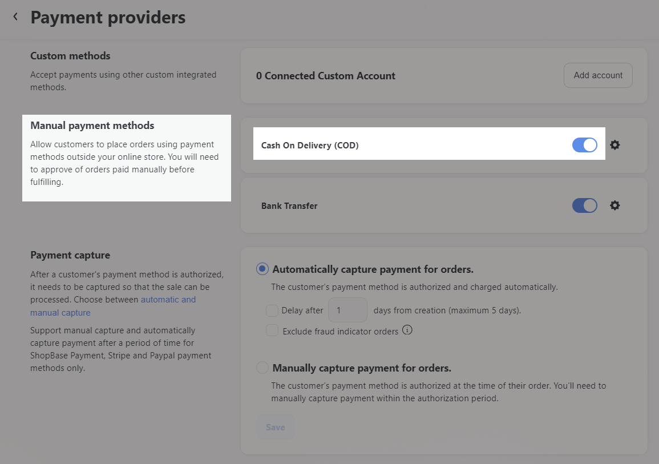Show info about Exclude fraud indicator orders
This screenshot has width=659, height=464.
(407, 330)
